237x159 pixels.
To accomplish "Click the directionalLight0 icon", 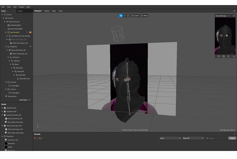I will (9, 29).
